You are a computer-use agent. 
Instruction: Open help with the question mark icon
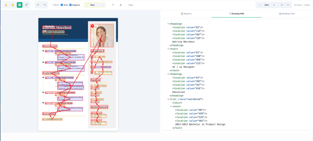click(x=113, y=5)
